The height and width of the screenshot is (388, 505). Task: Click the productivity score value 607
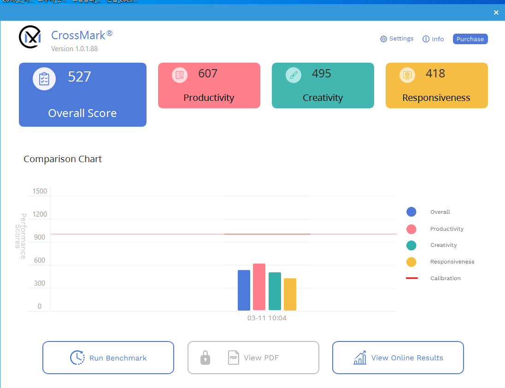click(208, 73)
